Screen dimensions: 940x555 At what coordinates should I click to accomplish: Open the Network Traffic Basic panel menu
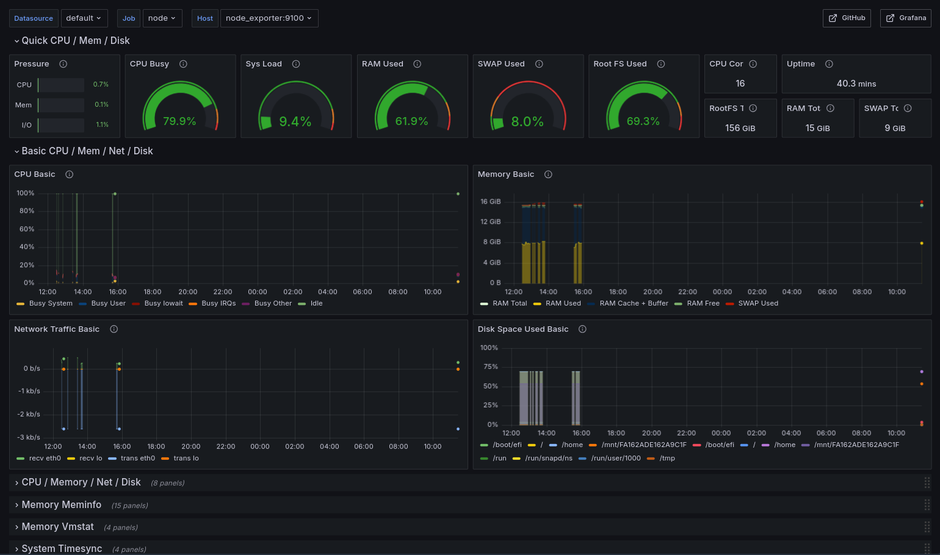tap(57, 329)
